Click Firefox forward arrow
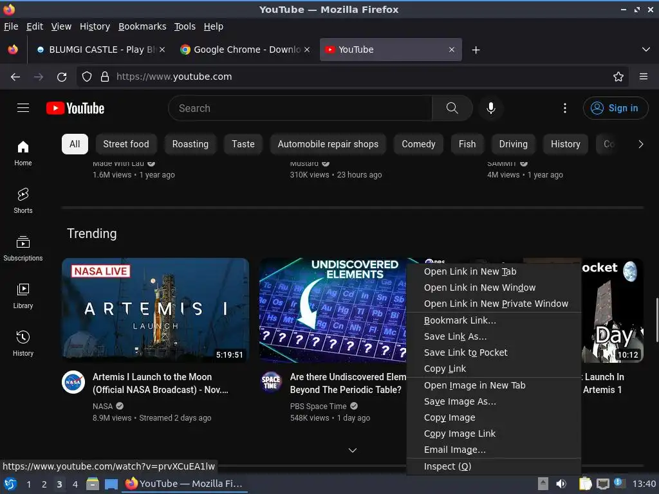 [39, 77]
